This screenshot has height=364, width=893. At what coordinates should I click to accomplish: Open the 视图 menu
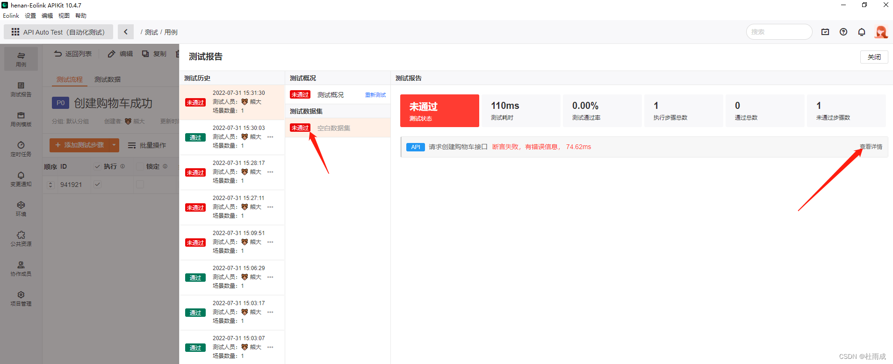(x=64, y=15)
